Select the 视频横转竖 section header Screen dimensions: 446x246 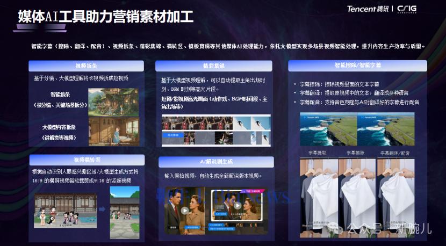87,160
